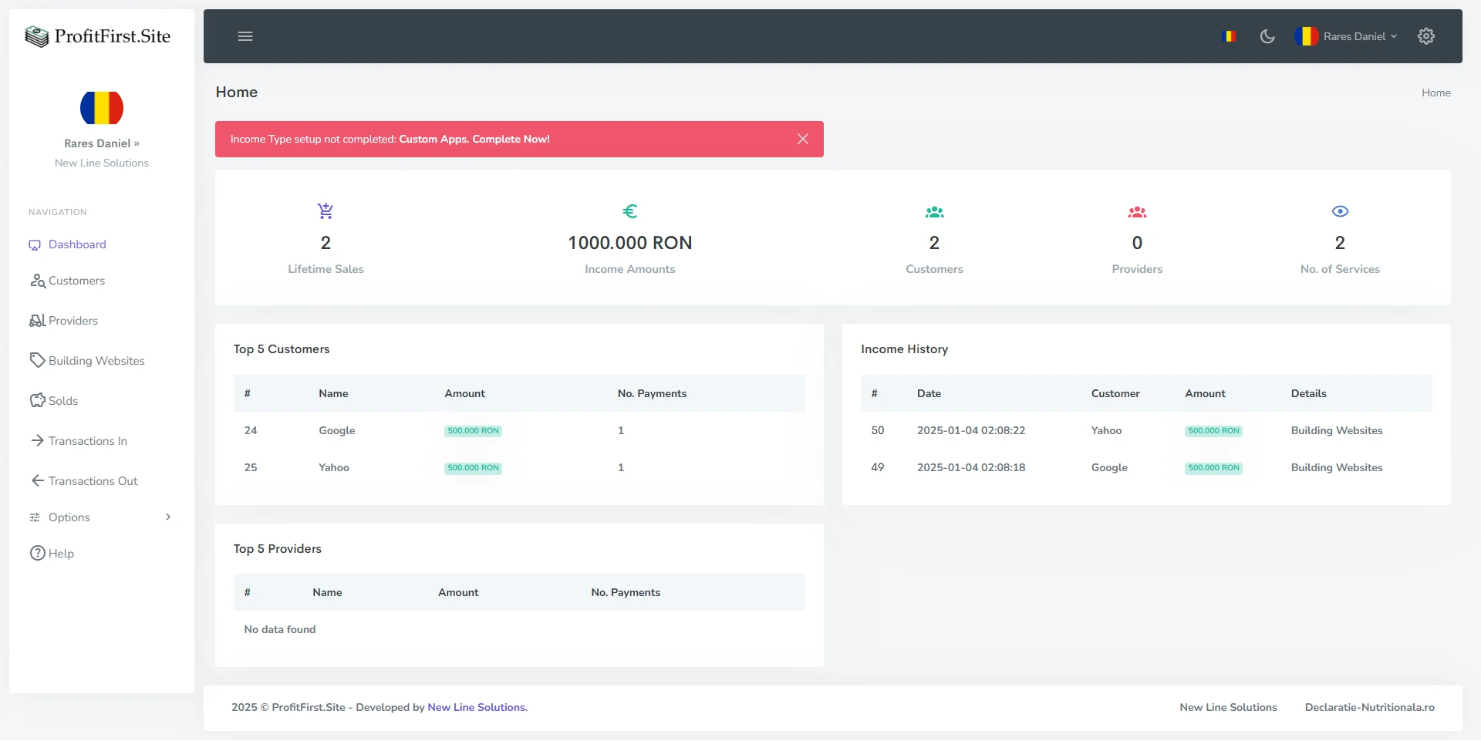The width and height of the screenshot is (1481, 741).
Task: Click the Transactions In arrow icon
Action: [37, 440]
